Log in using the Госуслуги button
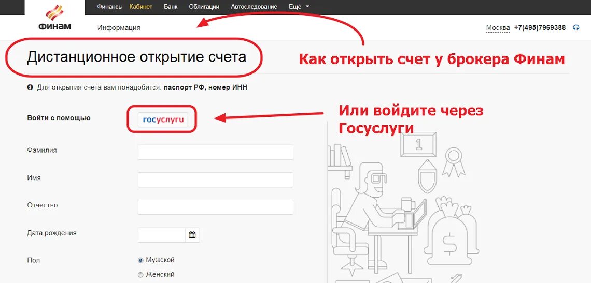 click(163, 120)
